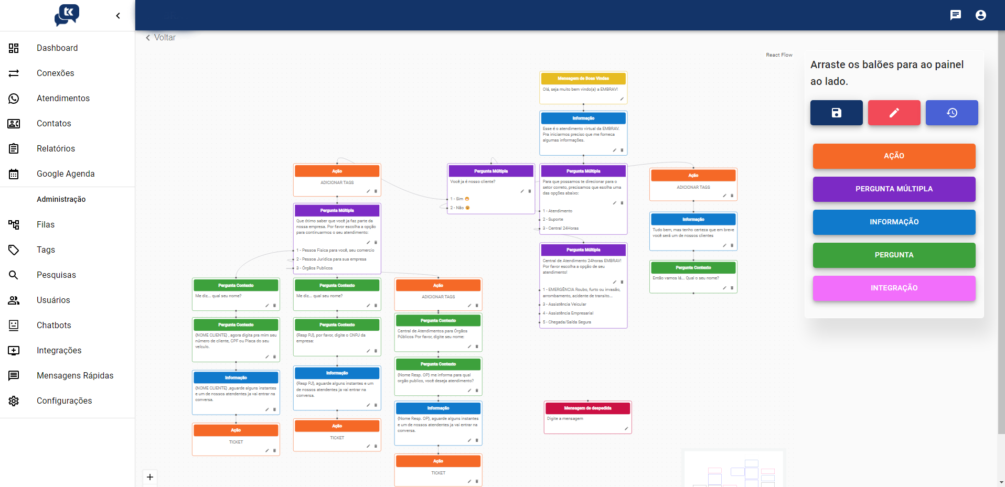Viewport: 1005px width, 487px height.
Task: Select the orange AÇÃO balloon
Action: point(894,156)
